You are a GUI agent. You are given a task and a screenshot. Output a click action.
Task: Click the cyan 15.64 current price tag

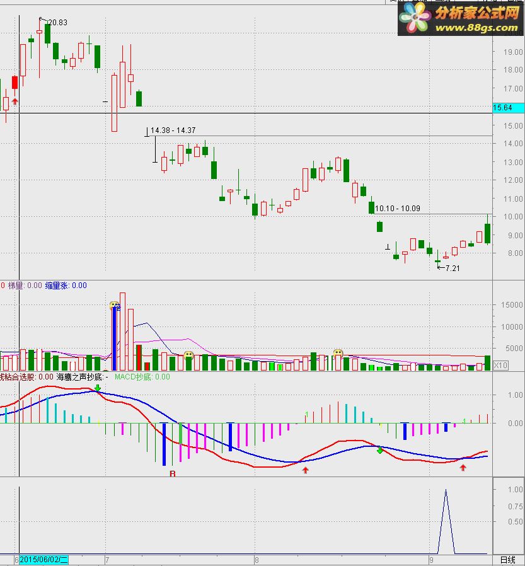(x=509, y=108)
